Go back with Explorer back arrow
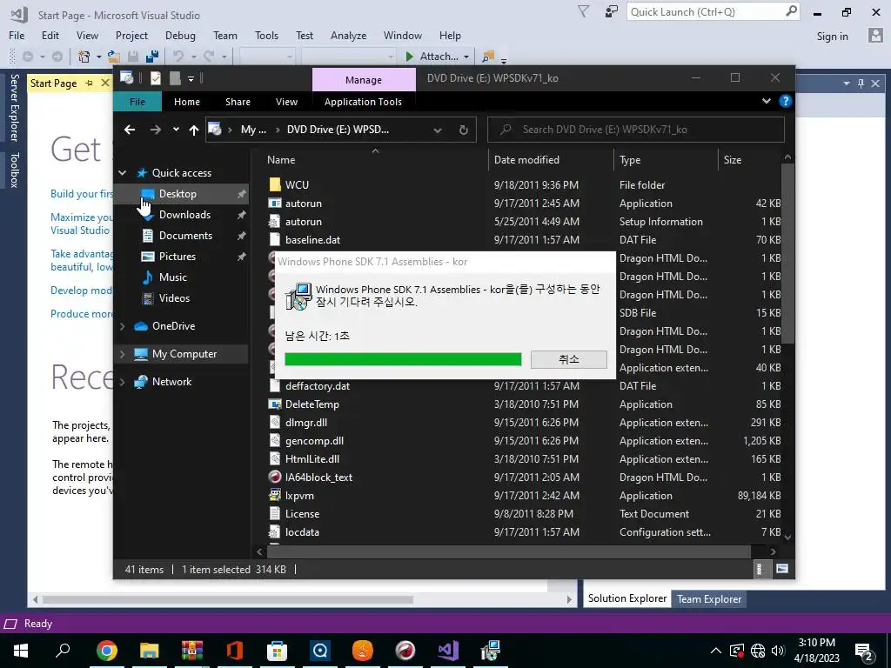The width and height of the screenshot is (891, 668). tap(130, 130)
